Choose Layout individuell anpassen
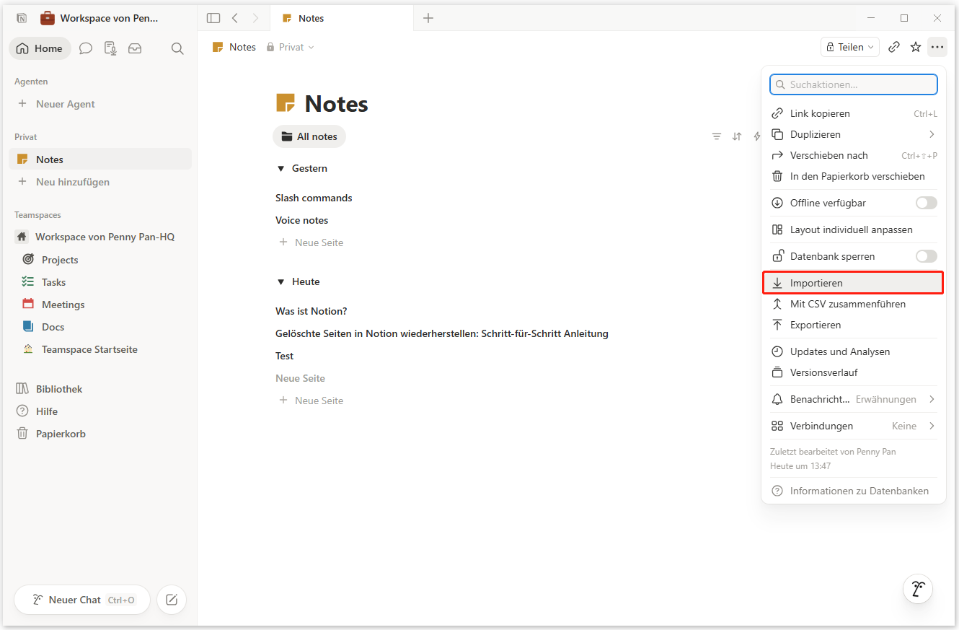The width and height of the screenshot is (959, 630). (854, 229)
